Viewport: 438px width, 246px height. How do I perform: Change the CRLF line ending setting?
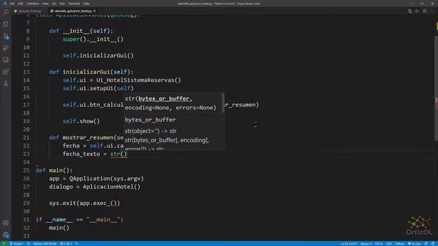(x=389, y=243)
